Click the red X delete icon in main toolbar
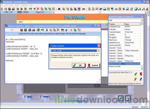Viewport: 150px width, 109px height. click(38, 9)
